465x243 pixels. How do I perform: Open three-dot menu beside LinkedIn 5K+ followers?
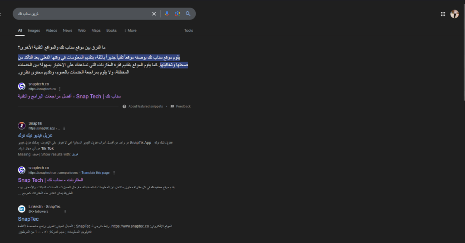(x=65, y=212)
